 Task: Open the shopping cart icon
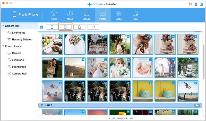[x=190, y=4]
